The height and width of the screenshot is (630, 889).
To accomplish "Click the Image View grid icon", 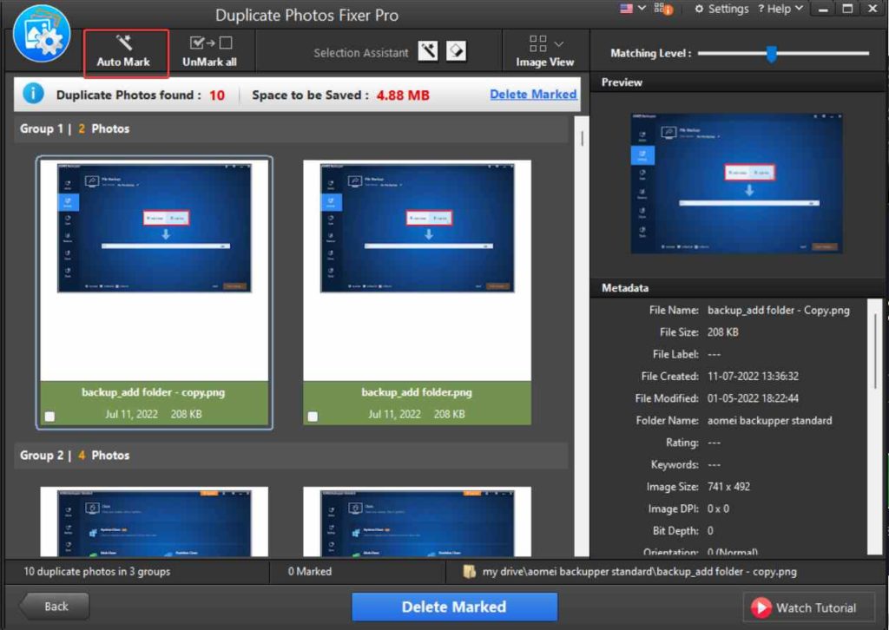I will (537, 43).
